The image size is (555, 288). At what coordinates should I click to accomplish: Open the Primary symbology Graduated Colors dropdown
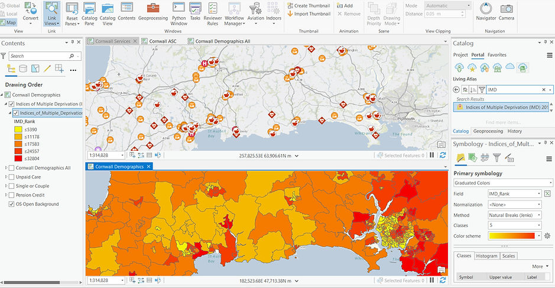(x=503, y=183)
